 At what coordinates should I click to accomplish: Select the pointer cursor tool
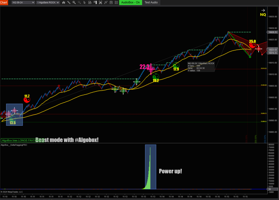84,2
